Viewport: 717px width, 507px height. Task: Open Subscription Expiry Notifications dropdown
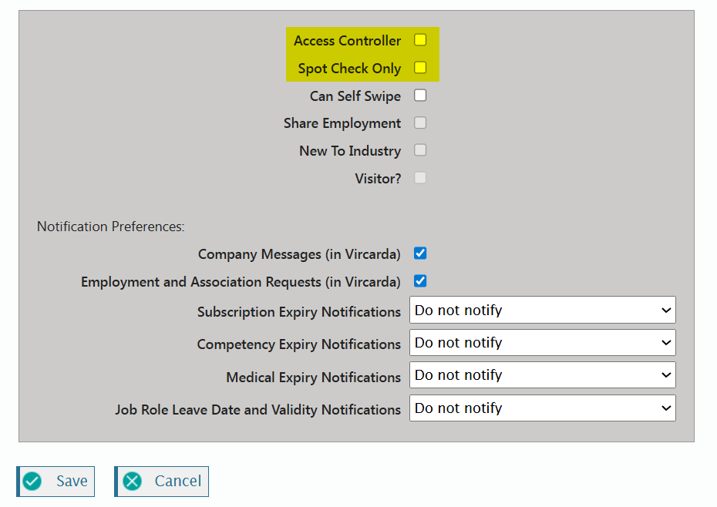(x=542, y=311)
